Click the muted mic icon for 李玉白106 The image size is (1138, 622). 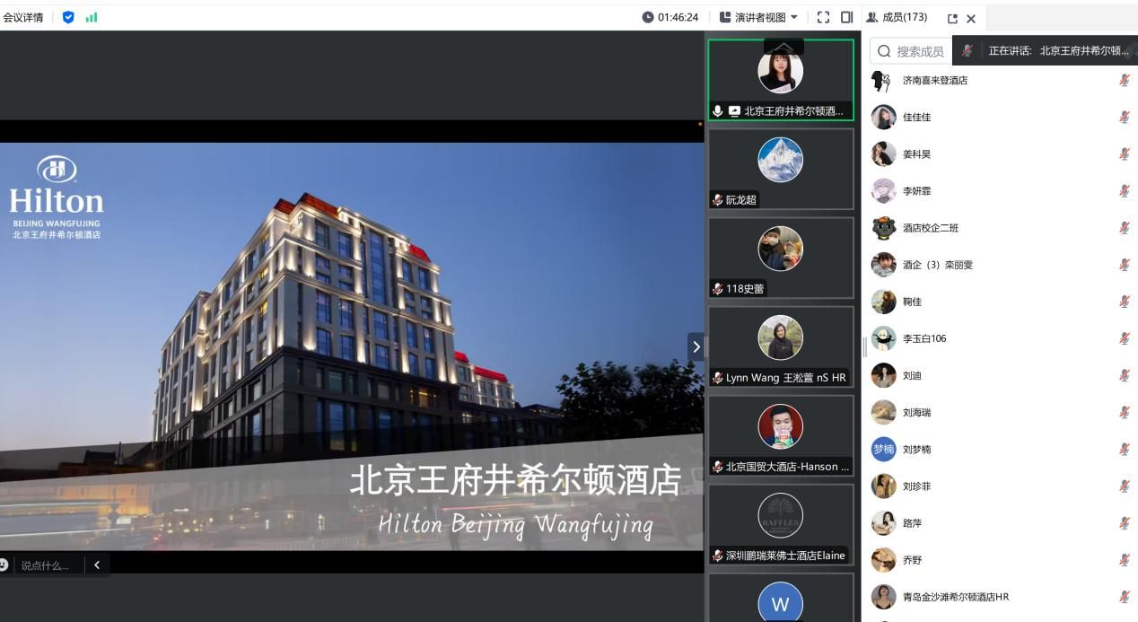1124,338
